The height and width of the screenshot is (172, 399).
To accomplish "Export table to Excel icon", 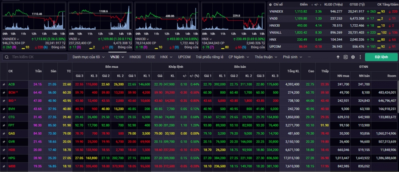I will (345, 57).
